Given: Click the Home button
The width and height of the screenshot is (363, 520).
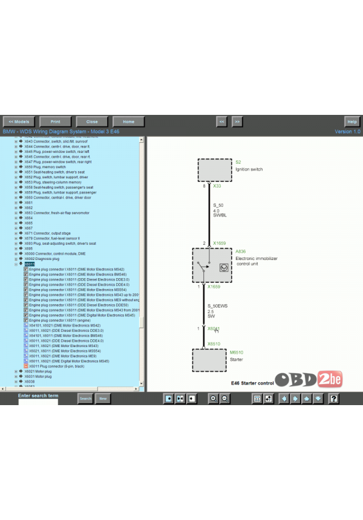Looking at the screenshot, I should 129,122.
